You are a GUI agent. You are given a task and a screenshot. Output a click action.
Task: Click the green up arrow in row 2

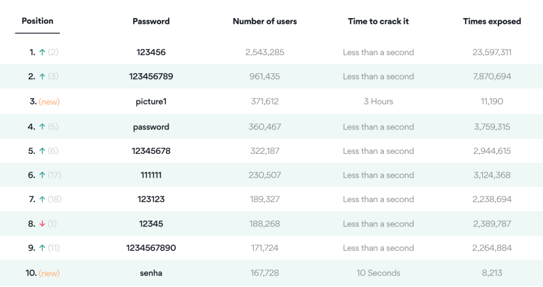(42, 76)
